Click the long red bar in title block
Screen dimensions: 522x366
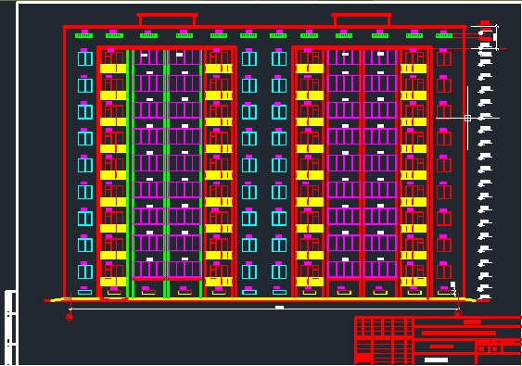(x=459, y=333)
